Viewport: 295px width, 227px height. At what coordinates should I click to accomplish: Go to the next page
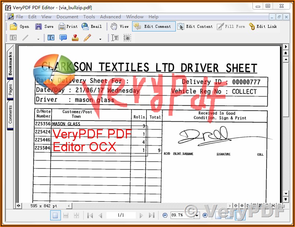[141, 215]
